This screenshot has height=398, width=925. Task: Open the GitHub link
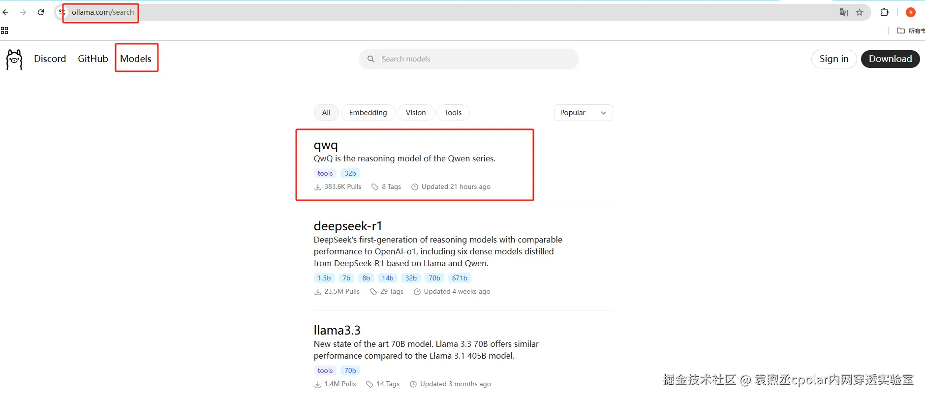93,59
